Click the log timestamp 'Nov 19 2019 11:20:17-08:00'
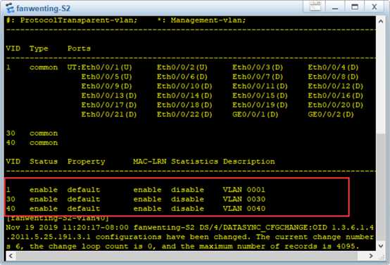Image resolution: width=390 pixels, height=265 pixels. click(x=68, y=228)
